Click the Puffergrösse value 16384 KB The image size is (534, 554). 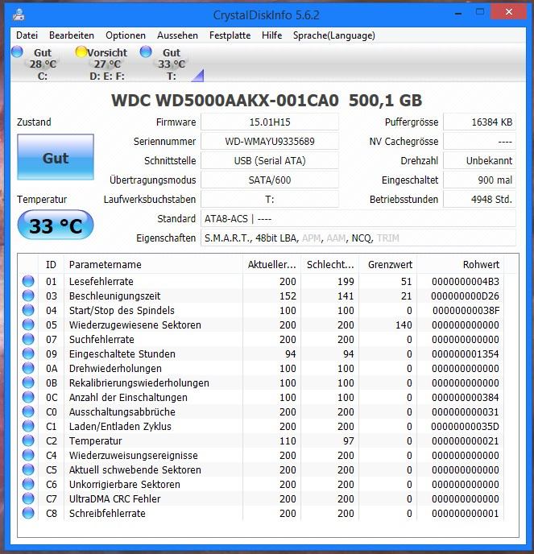click(479, 122)
